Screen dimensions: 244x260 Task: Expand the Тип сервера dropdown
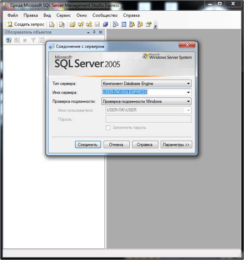pyautogui.click(x=188, y=84)
